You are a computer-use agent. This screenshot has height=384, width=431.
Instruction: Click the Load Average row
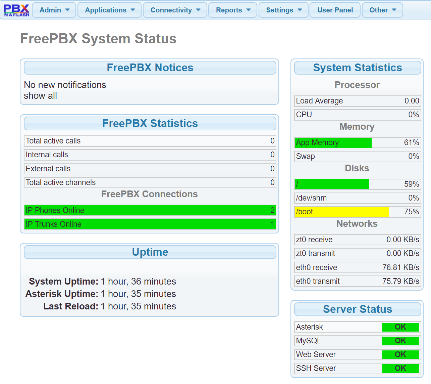(x=358, y=101)
